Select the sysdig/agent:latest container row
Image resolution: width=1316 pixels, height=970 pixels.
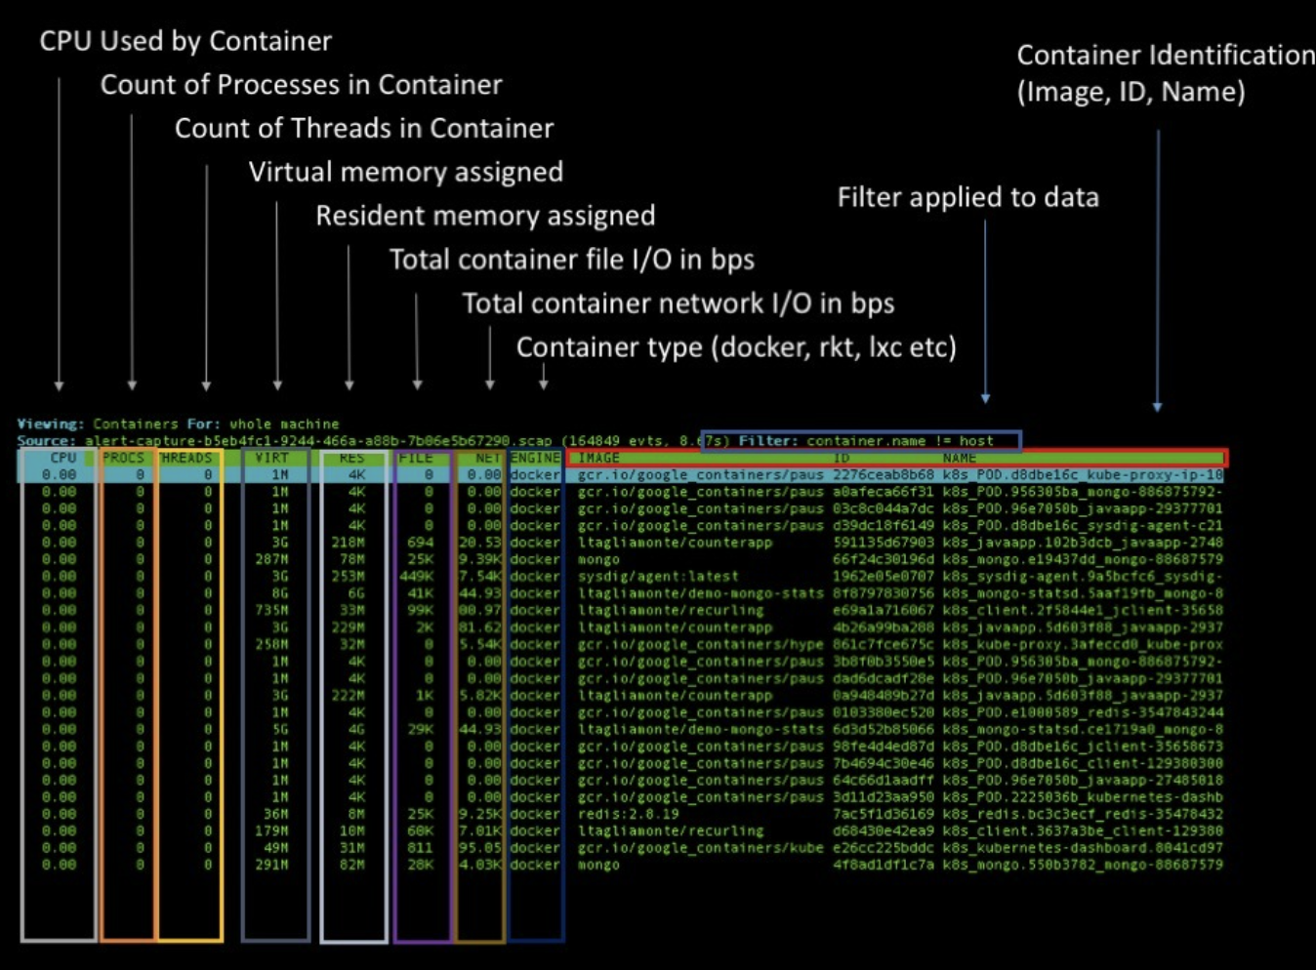657,577
